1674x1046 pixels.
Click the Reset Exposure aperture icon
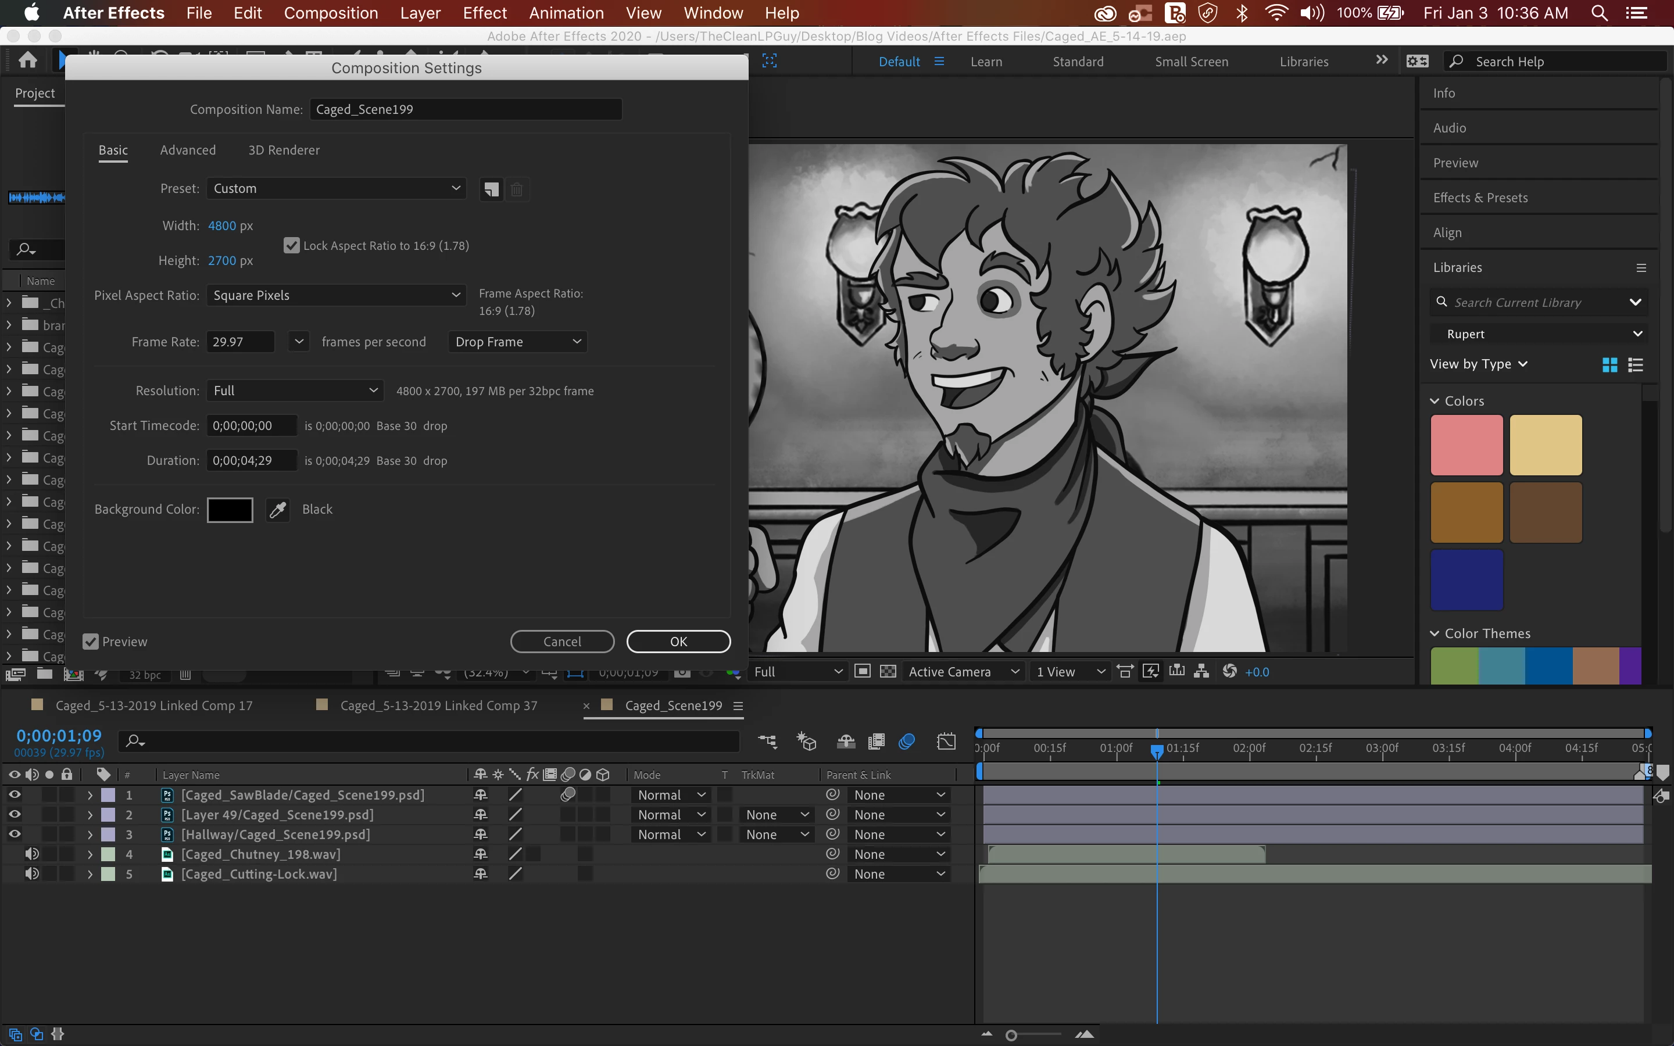(1229, 671)
